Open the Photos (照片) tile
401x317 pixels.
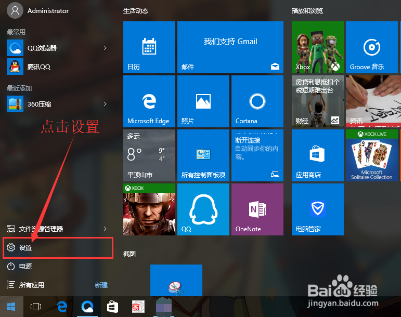pyautogui.click(x=203, y=101)
